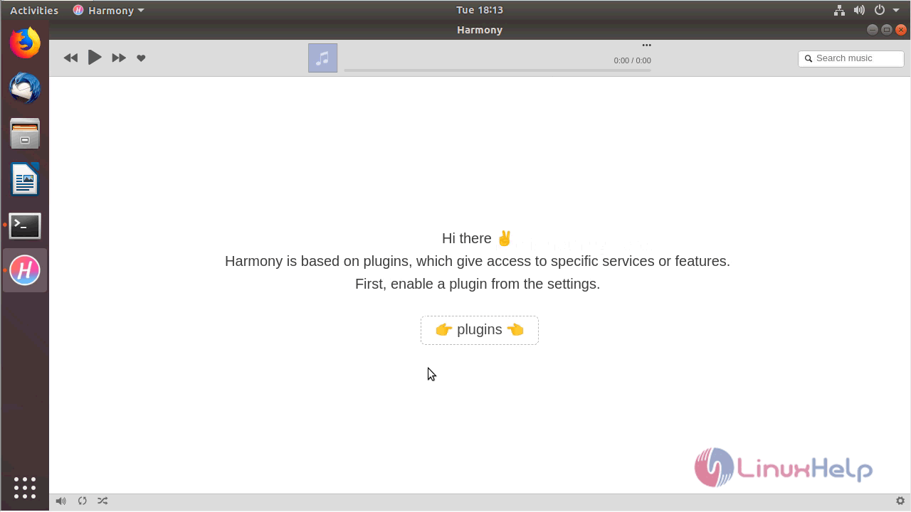Click the magnifier icon in the search box
The width and height of the screenshot is (911, 512).
pyautogui.click(x=809, y=58)
